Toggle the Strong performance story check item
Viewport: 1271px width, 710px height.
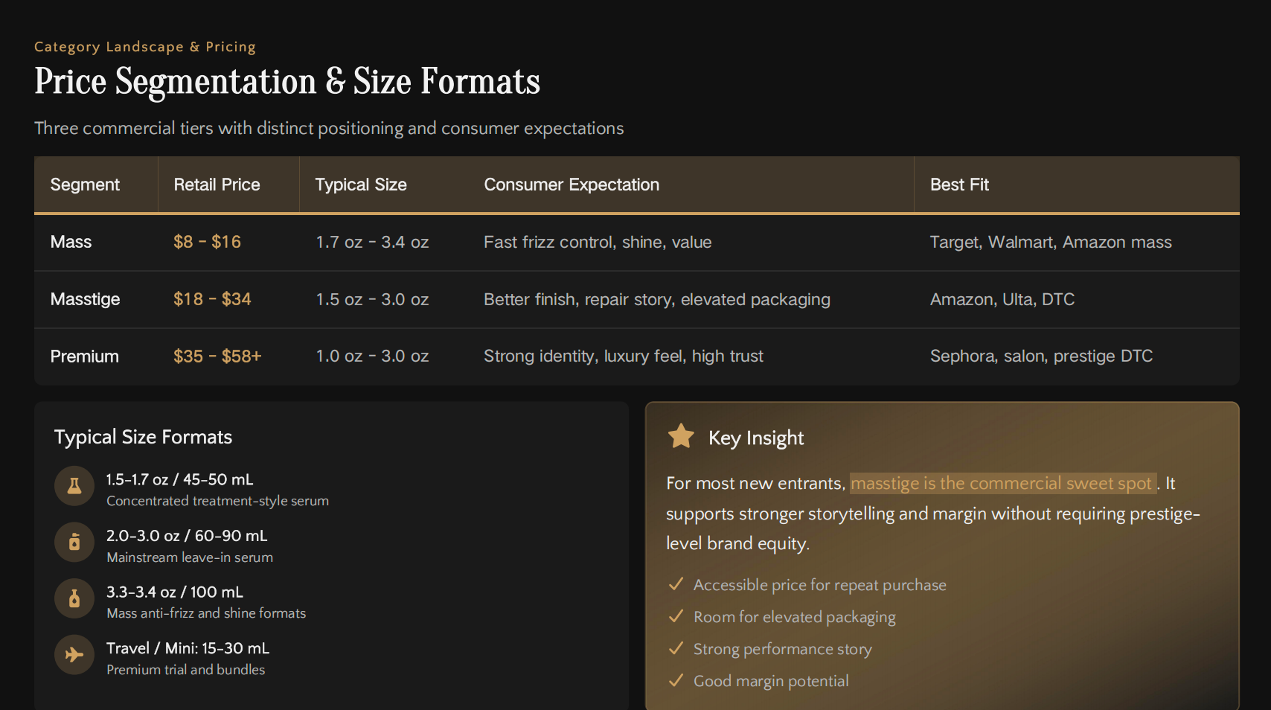click(x=676, y=649)
